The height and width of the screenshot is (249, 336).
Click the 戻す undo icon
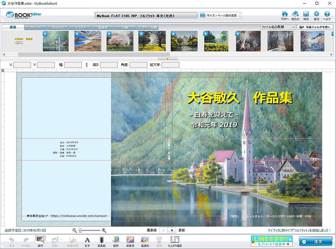(12, 241)
